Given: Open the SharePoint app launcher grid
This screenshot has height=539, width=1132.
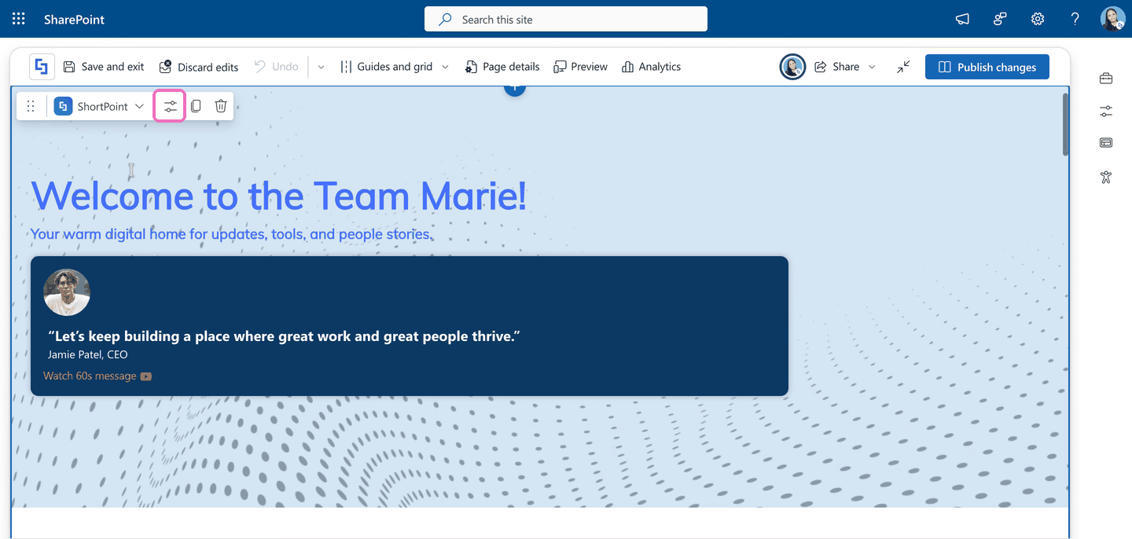Looking at the screenshot, I should (x=19, y=19).
